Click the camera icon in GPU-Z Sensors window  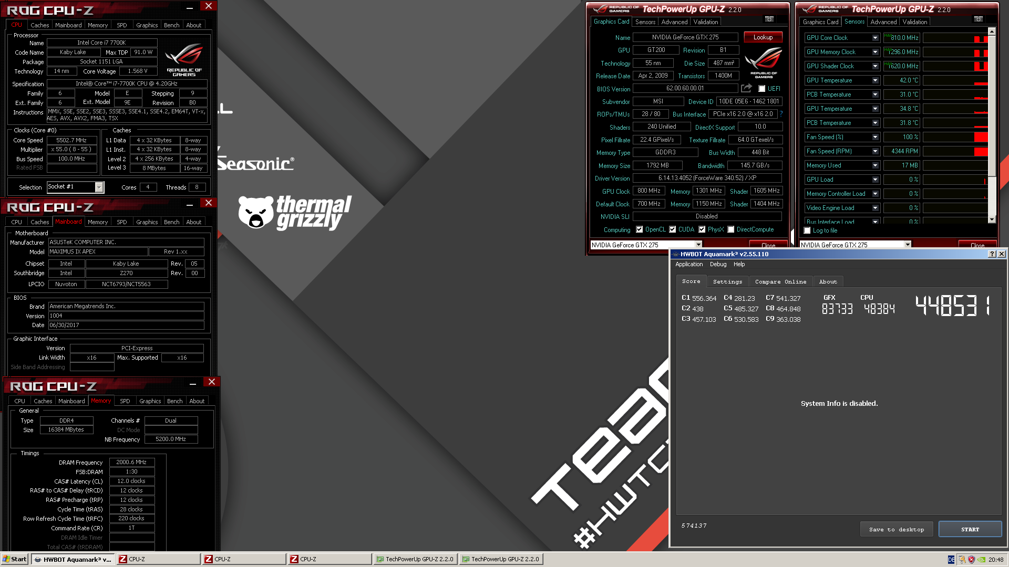tap(979, 19)
